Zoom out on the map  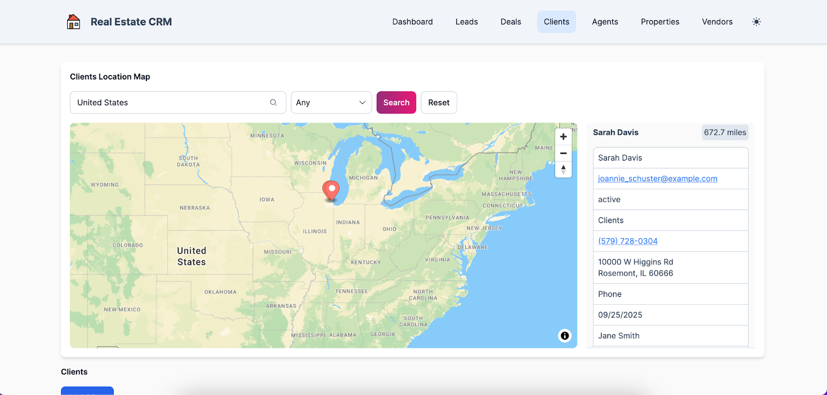coord(563,153)
